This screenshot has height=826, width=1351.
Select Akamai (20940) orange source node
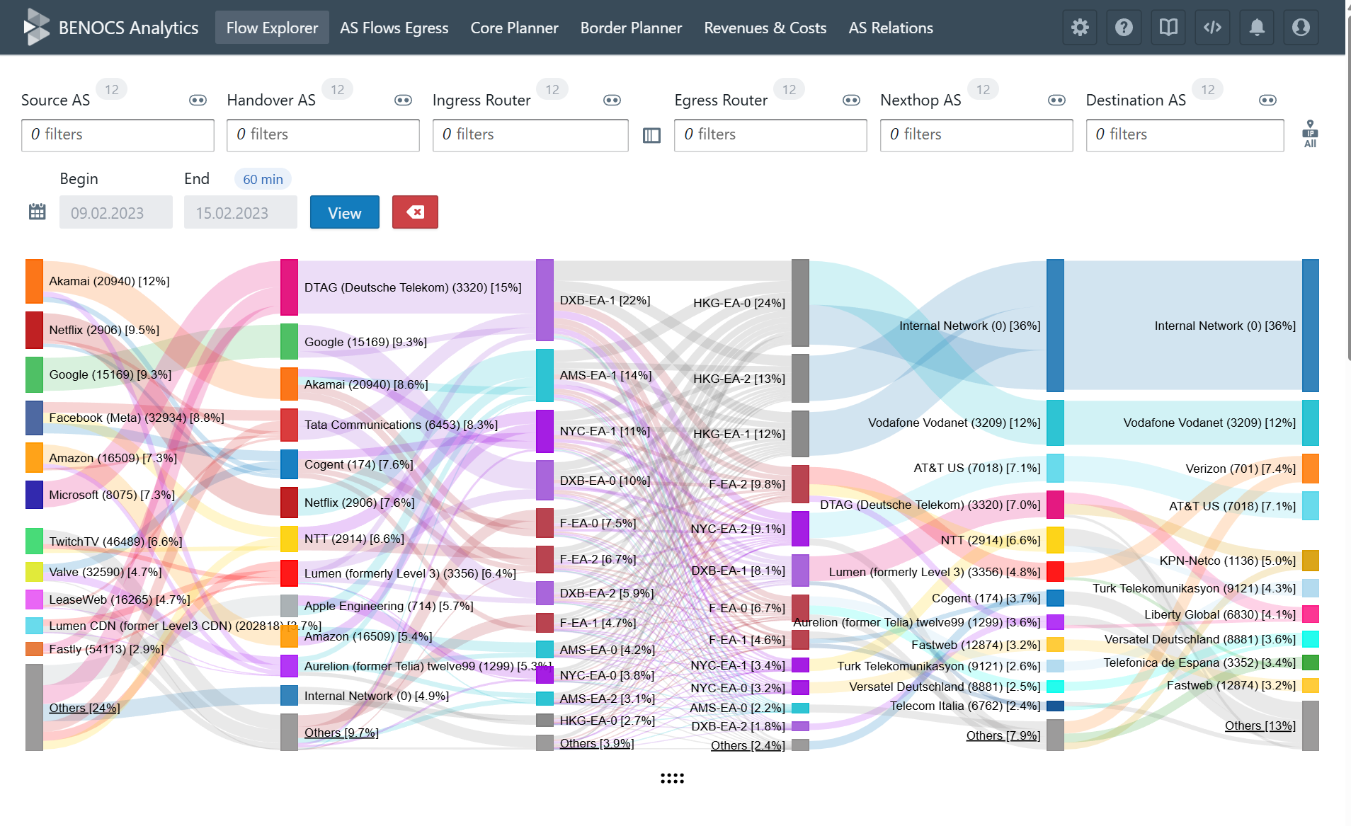[34, 282]
